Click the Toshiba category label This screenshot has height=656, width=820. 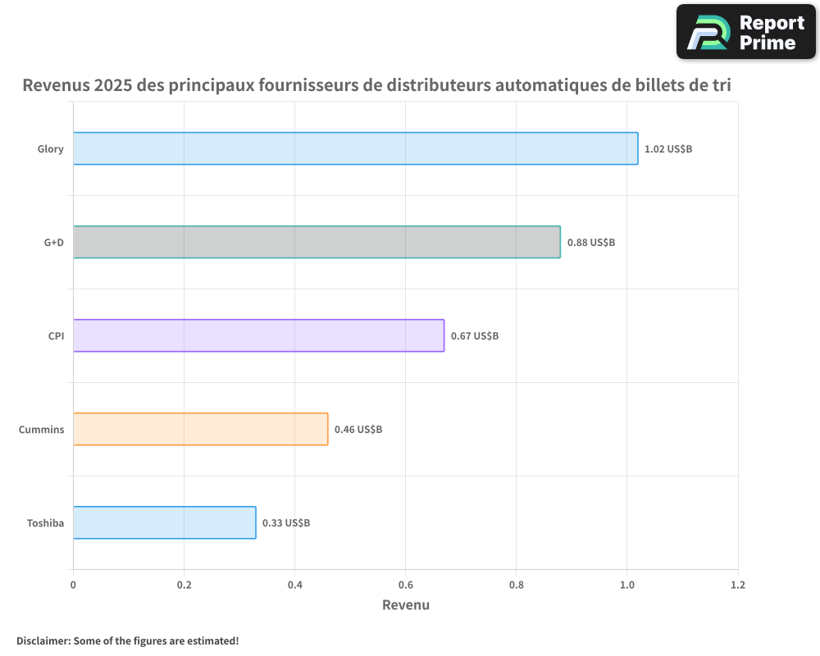pyautogui.click(x=46, y=522)
